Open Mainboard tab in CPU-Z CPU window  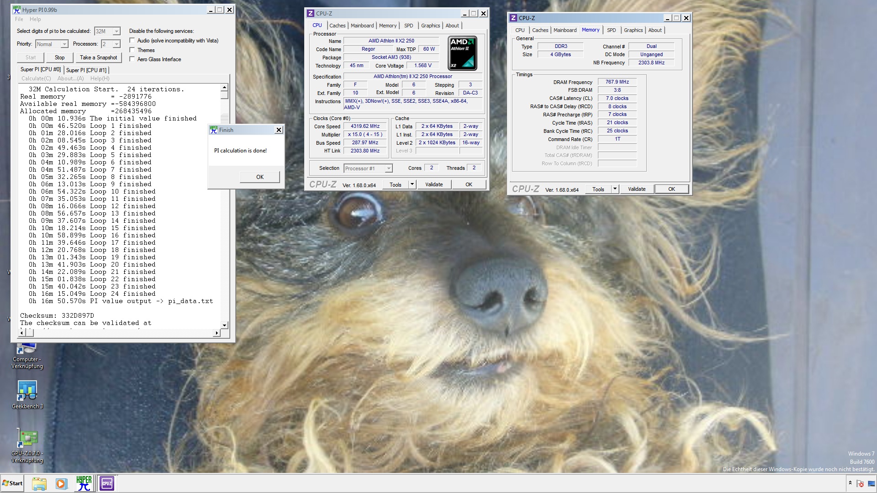362,26
